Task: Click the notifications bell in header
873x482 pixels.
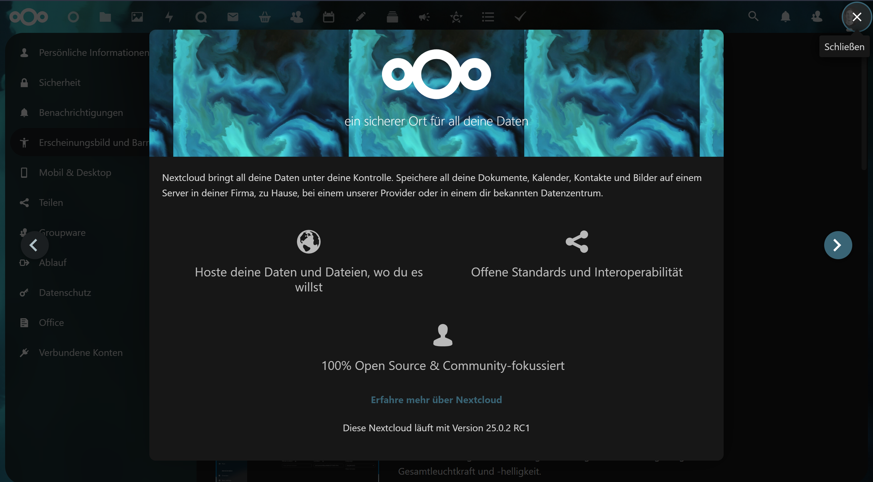Action: point(785,17)
